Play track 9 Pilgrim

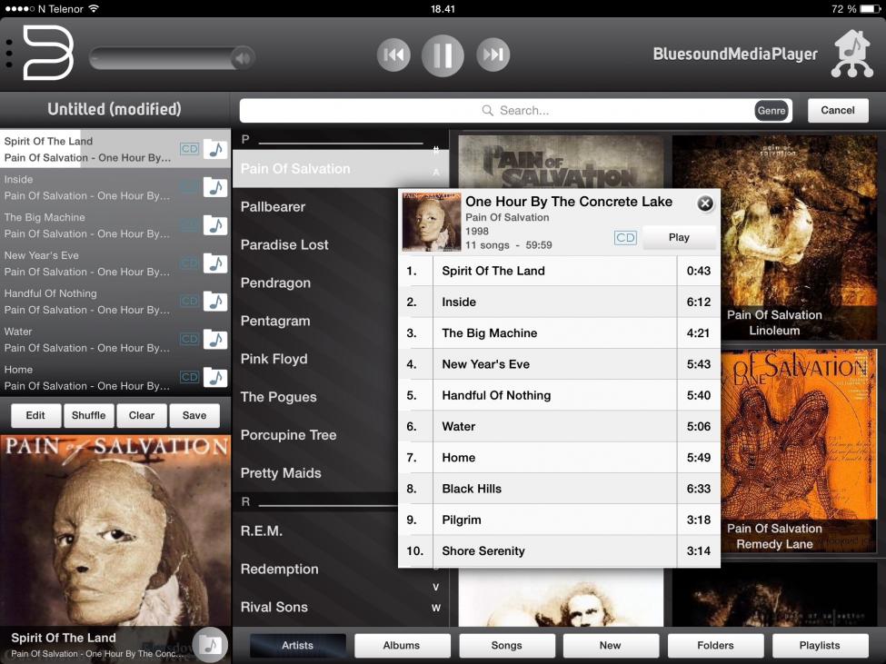(560, 520)
